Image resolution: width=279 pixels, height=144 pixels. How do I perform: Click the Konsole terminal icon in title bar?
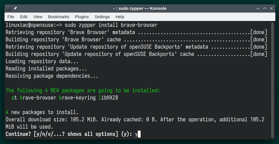tap(8, 8)
